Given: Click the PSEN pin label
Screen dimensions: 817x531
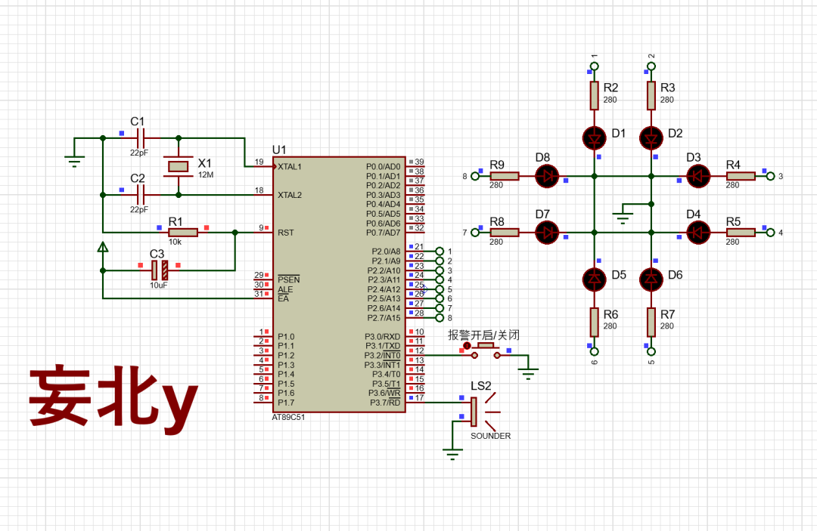Looking at the screenshot, I should click(289, 279).
